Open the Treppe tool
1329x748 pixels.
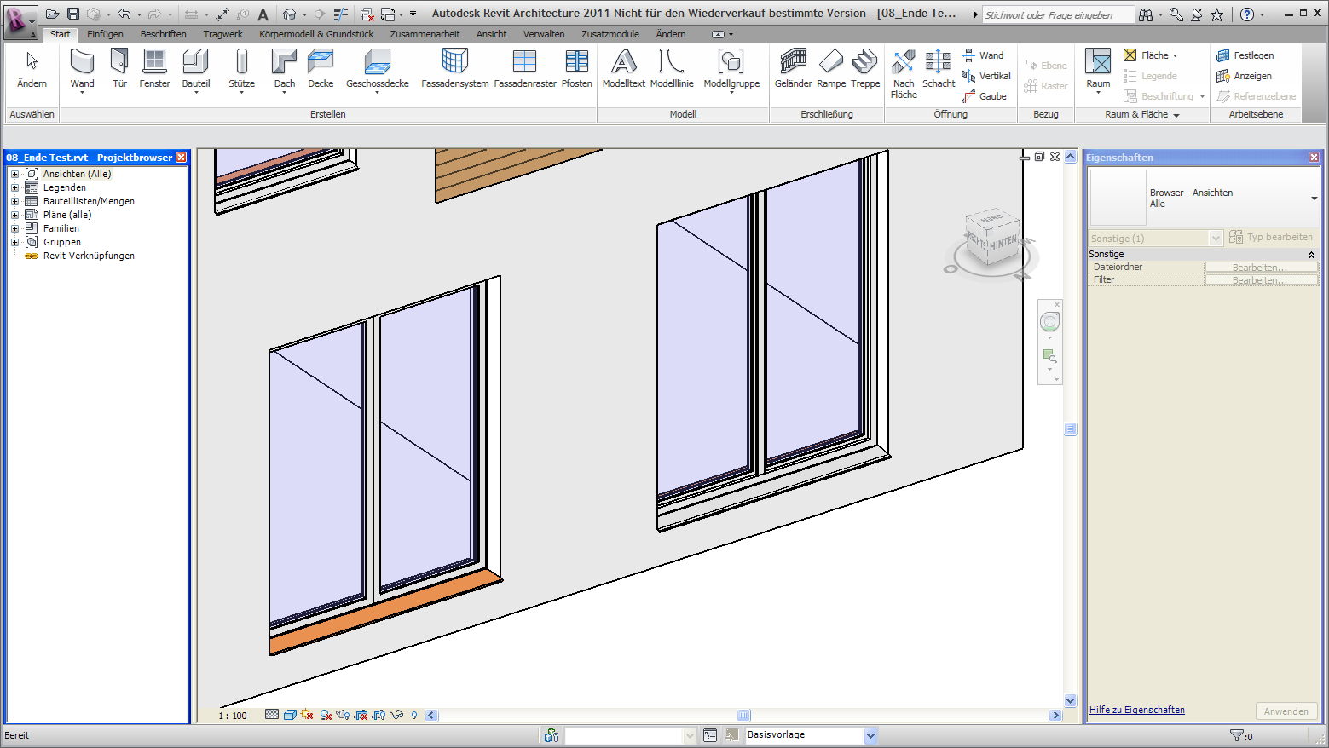(865, 68)
